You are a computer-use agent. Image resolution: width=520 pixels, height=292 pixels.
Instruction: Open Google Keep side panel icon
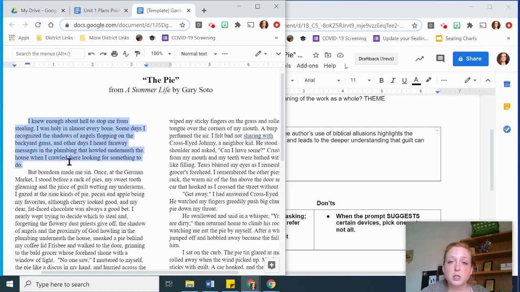(507, 107)
